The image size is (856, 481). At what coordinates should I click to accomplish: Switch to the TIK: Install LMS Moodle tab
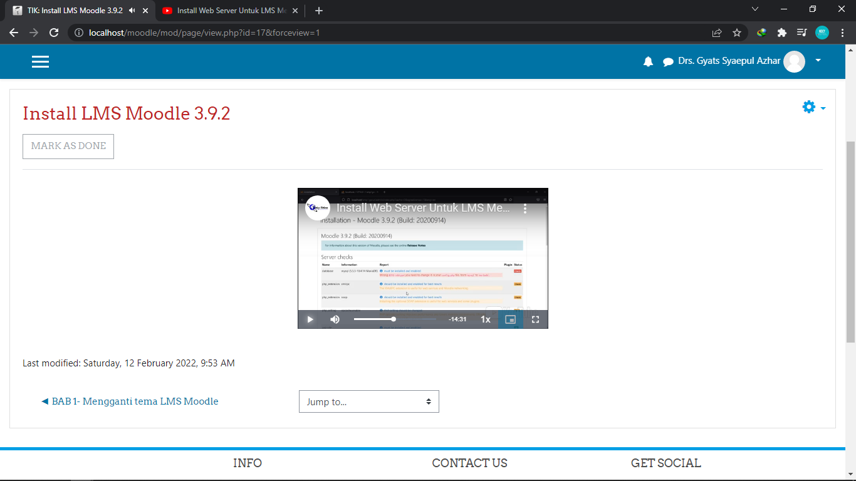click(x=75, y=11)
